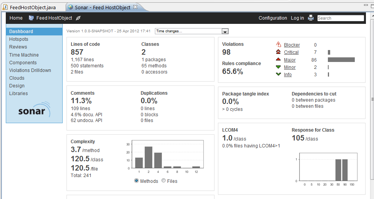Open Violations Drilldown in sidebar

30,70
